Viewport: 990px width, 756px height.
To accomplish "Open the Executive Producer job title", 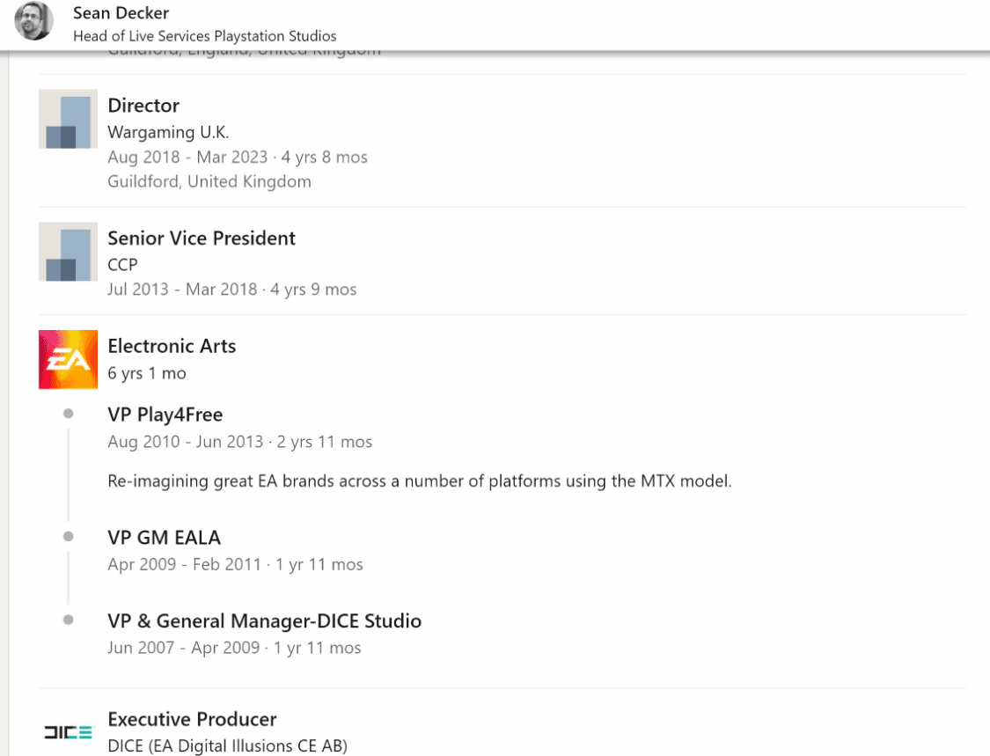I will point(192,719).
